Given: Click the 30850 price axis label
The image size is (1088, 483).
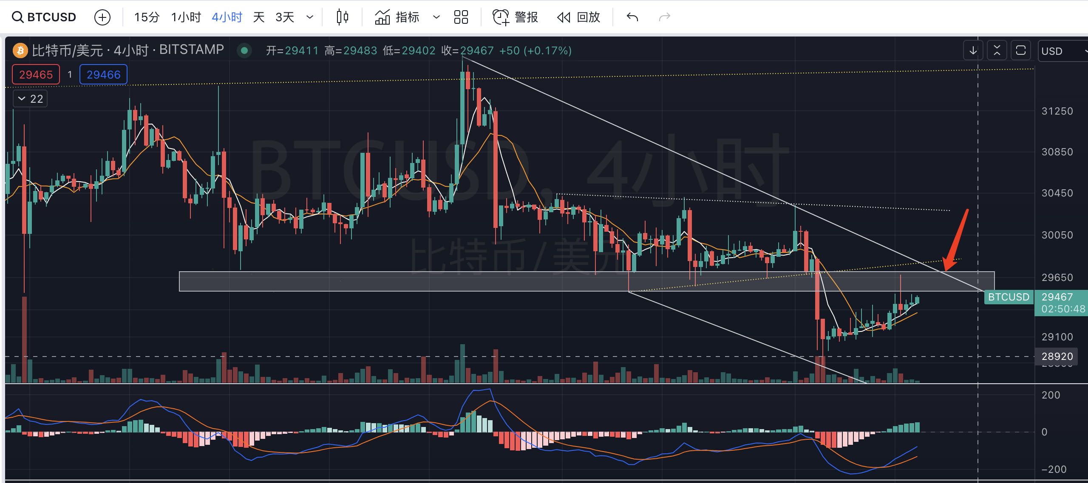Looking at the screenshot, I should (1057, 152).
